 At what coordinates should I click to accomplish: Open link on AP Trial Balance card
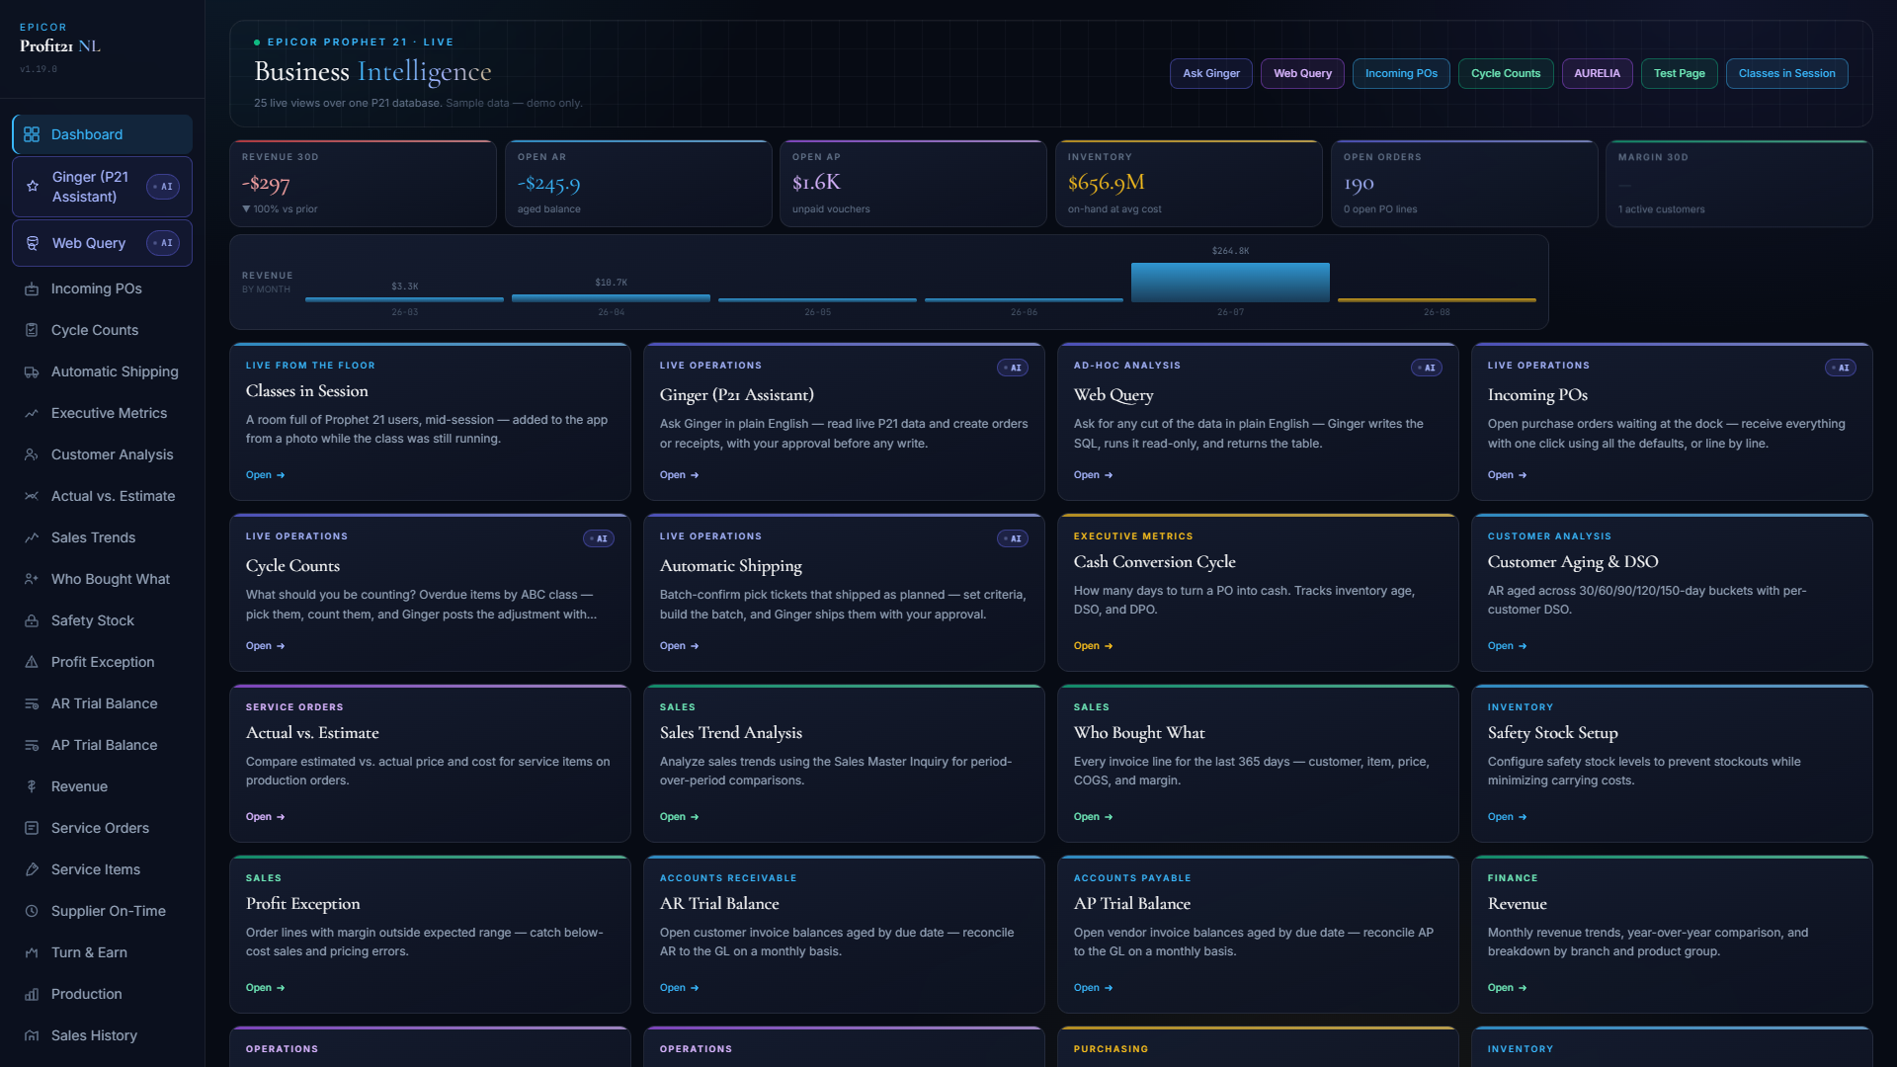coord(1093,988)
